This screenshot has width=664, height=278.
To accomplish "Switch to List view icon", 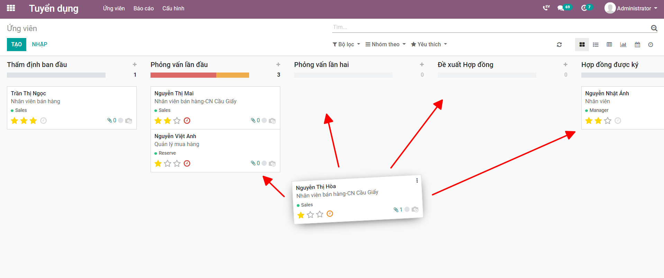I will point(595,45).
